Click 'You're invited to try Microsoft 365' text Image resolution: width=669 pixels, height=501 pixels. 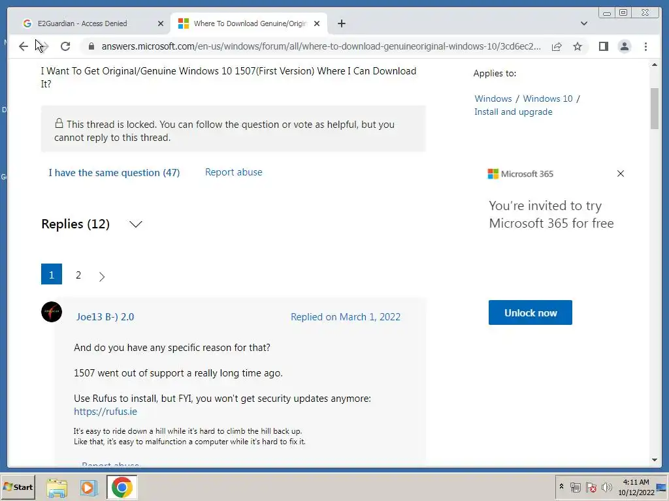(x=551, y=214)
